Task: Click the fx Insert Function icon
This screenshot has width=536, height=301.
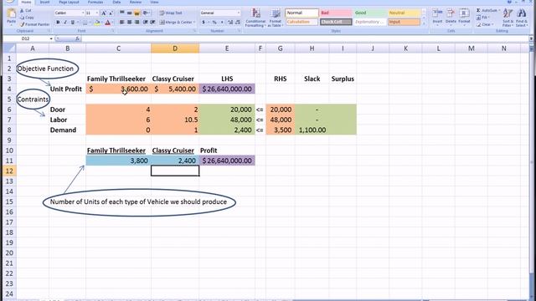Action: pyautogui.click(x=78, y=39)
